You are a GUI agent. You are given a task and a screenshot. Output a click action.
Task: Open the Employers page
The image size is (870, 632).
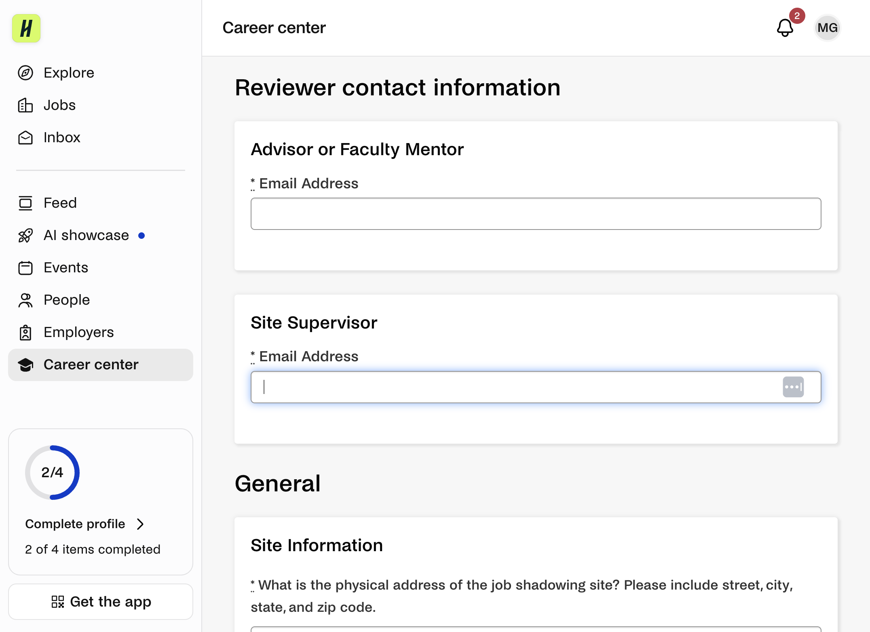click(x=100, y=332)
